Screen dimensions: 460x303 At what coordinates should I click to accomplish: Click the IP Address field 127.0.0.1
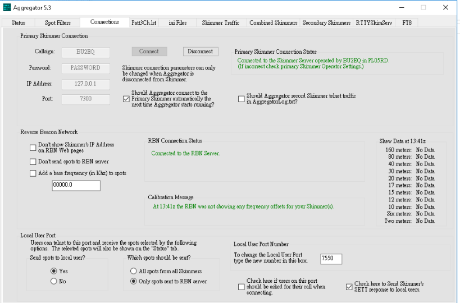(86, 84)
